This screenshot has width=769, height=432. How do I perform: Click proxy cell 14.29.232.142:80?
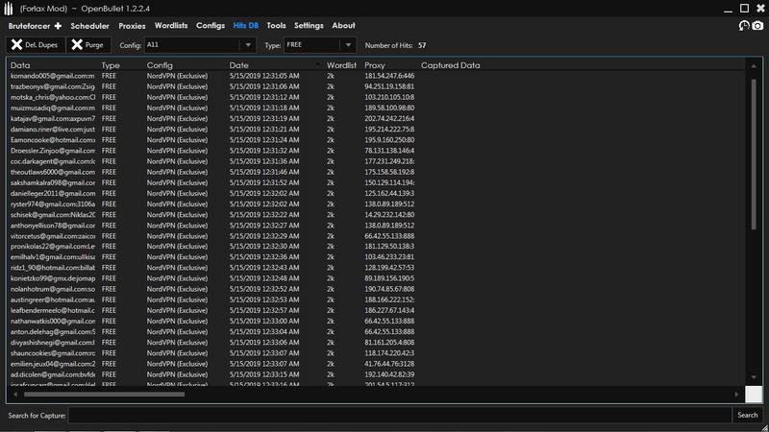[x=389, y=215]
